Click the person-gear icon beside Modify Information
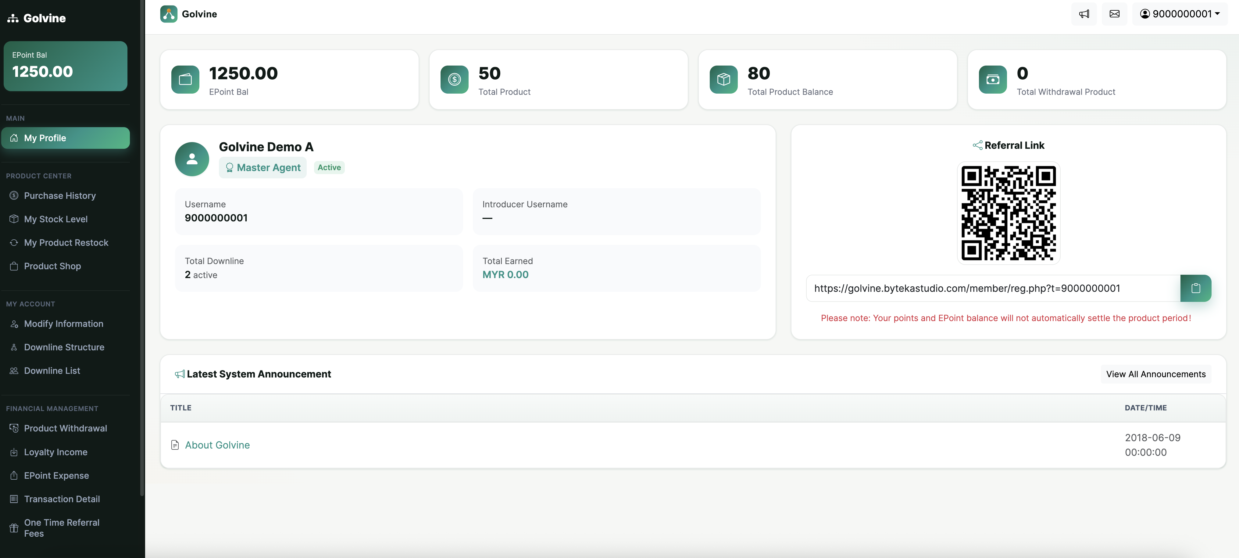The image size is (1239, 558). coord(14,324)
